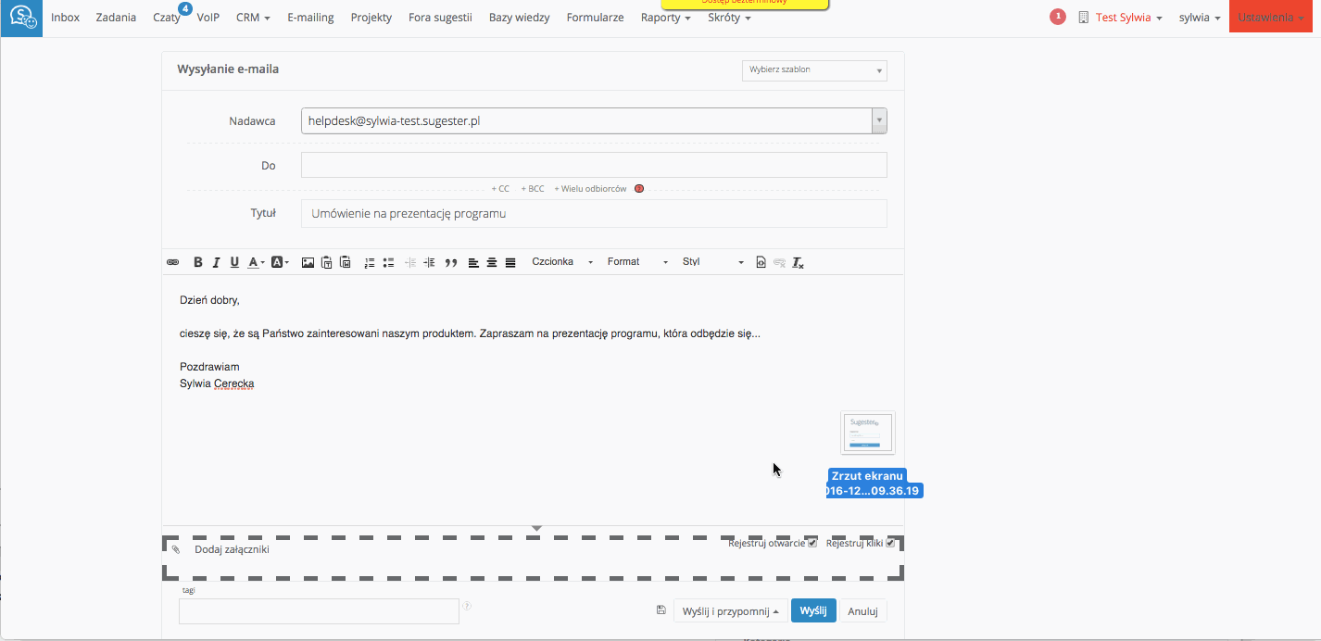Open the text color picker
This screenshot has width=1321, height=641.
(x=257, y=262)
